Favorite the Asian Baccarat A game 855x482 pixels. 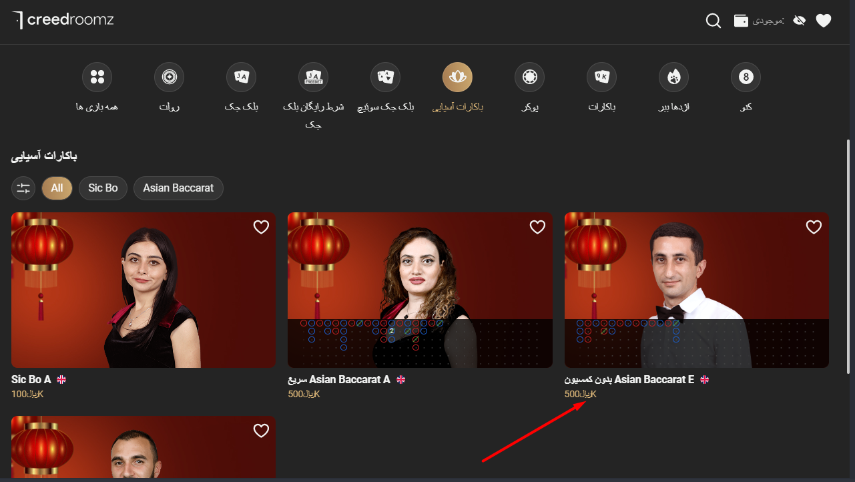click(x=537, y=228)
